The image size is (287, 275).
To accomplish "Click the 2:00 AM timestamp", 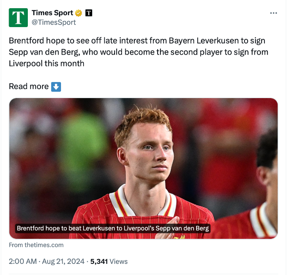I will point(23,261).
